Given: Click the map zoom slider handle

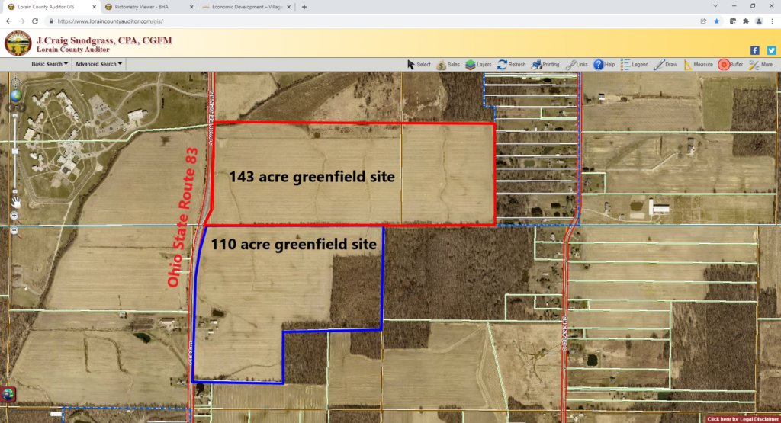Looking at the screenshot, I should tap(14, 151).
